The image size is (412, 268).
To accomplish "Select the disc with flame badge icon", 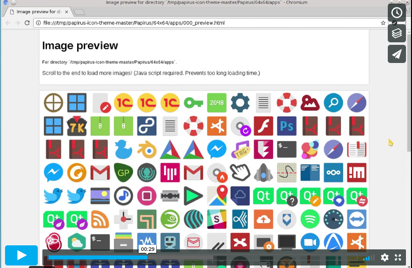I will tap(217, 173).
